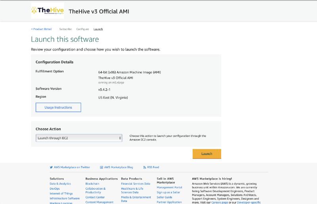The width and height of the screenshot is (317, 204).
Task: Open AWS Marketplace on Twitter link
Action: [x=72, y=167]
